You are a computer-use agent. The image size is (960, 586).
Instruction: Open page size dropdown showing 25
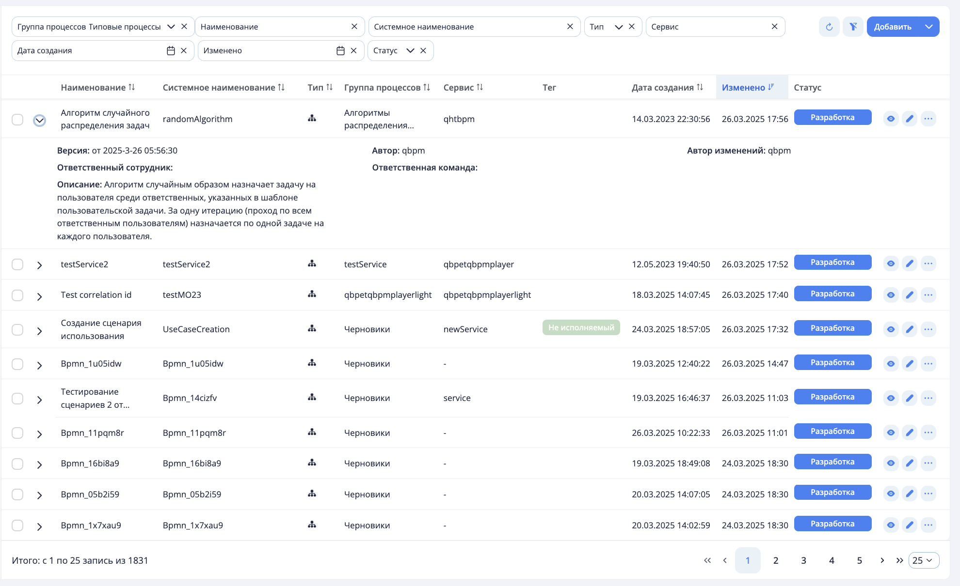[x=924, y=560]
